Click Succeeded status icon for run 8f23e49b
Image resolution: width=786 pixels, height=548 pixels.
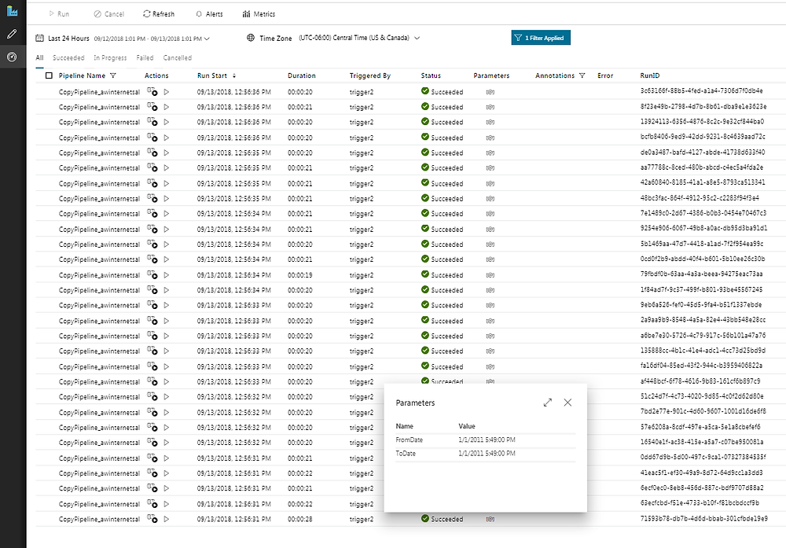(x=425, y=106)
